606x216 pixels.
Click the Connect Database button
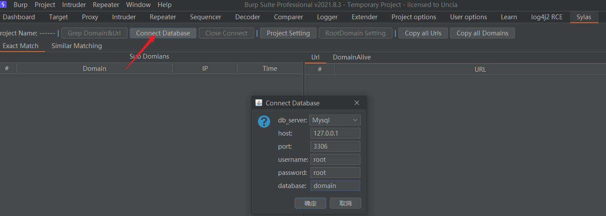[163, 33]
